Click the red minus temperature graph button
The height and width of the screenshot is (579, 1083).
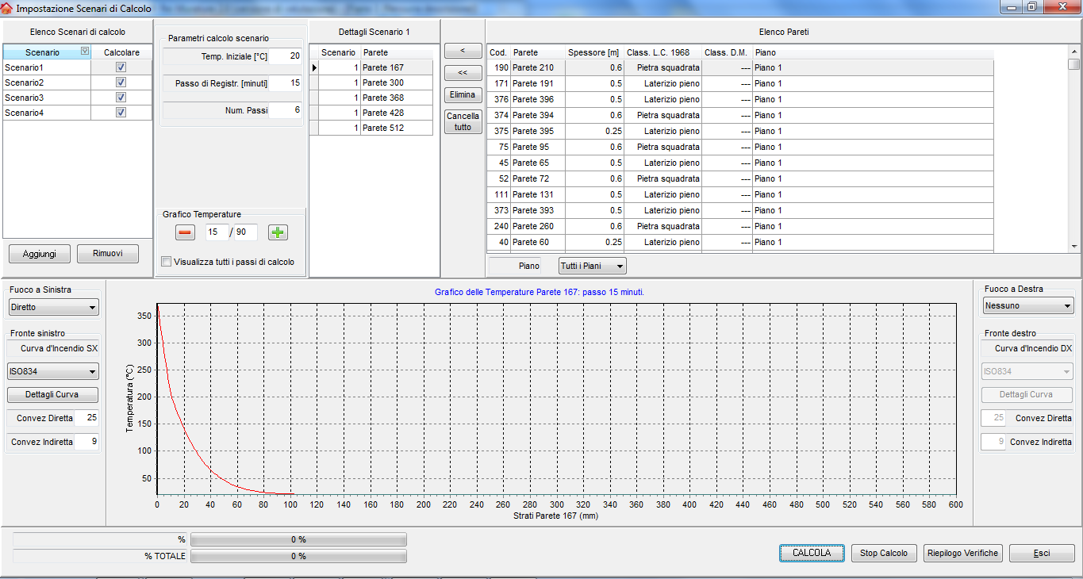click(x=185, y=232)
